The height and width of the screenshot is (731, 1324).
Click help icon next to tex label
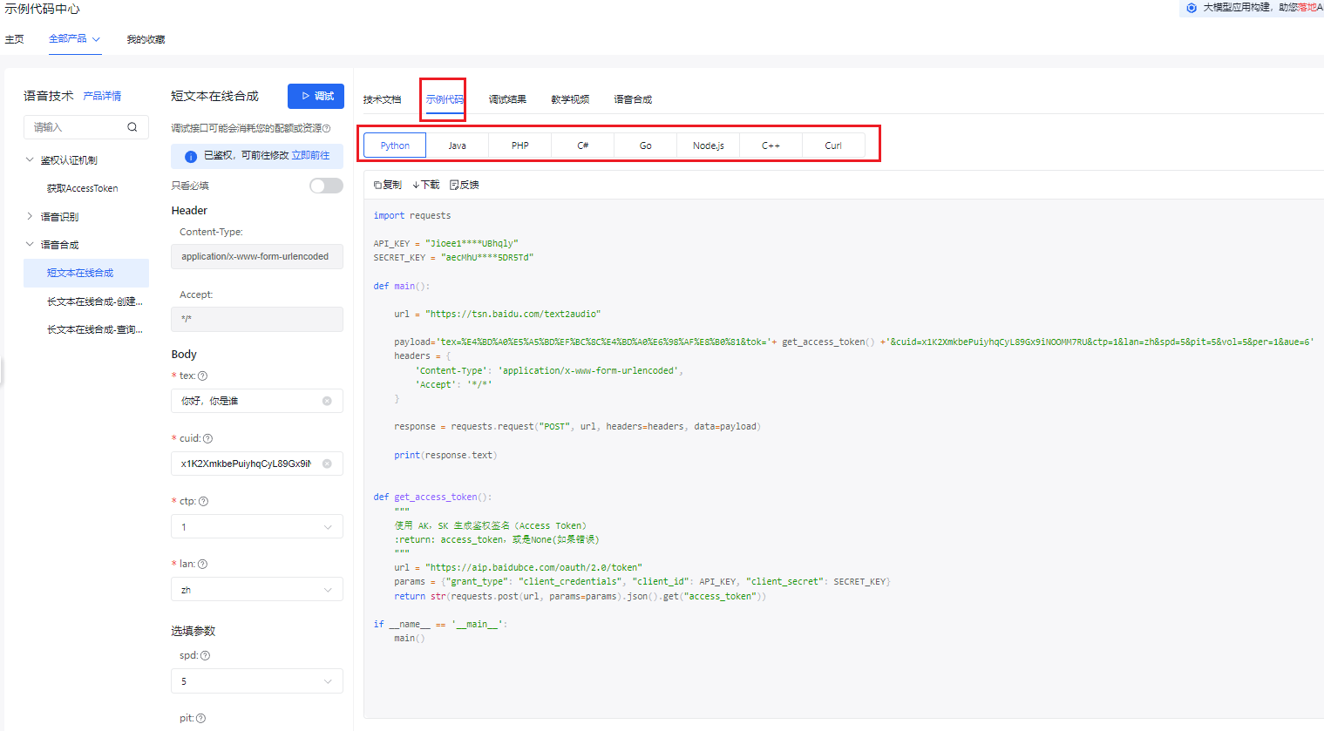pos(203,376)
